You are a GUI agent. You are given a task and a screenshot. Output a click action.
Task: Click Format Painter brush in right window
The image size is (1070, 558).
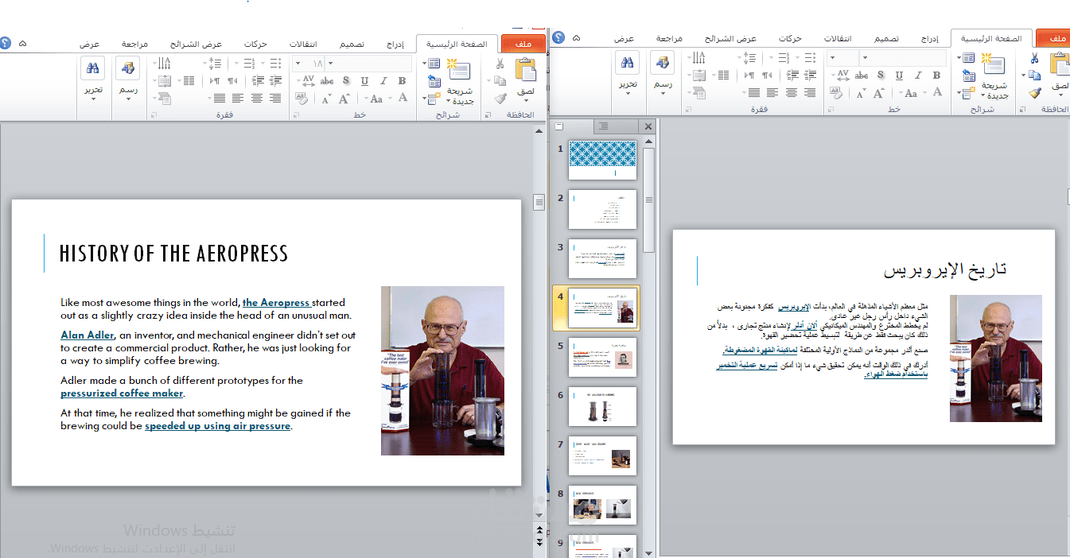[x=1034, y=93]
